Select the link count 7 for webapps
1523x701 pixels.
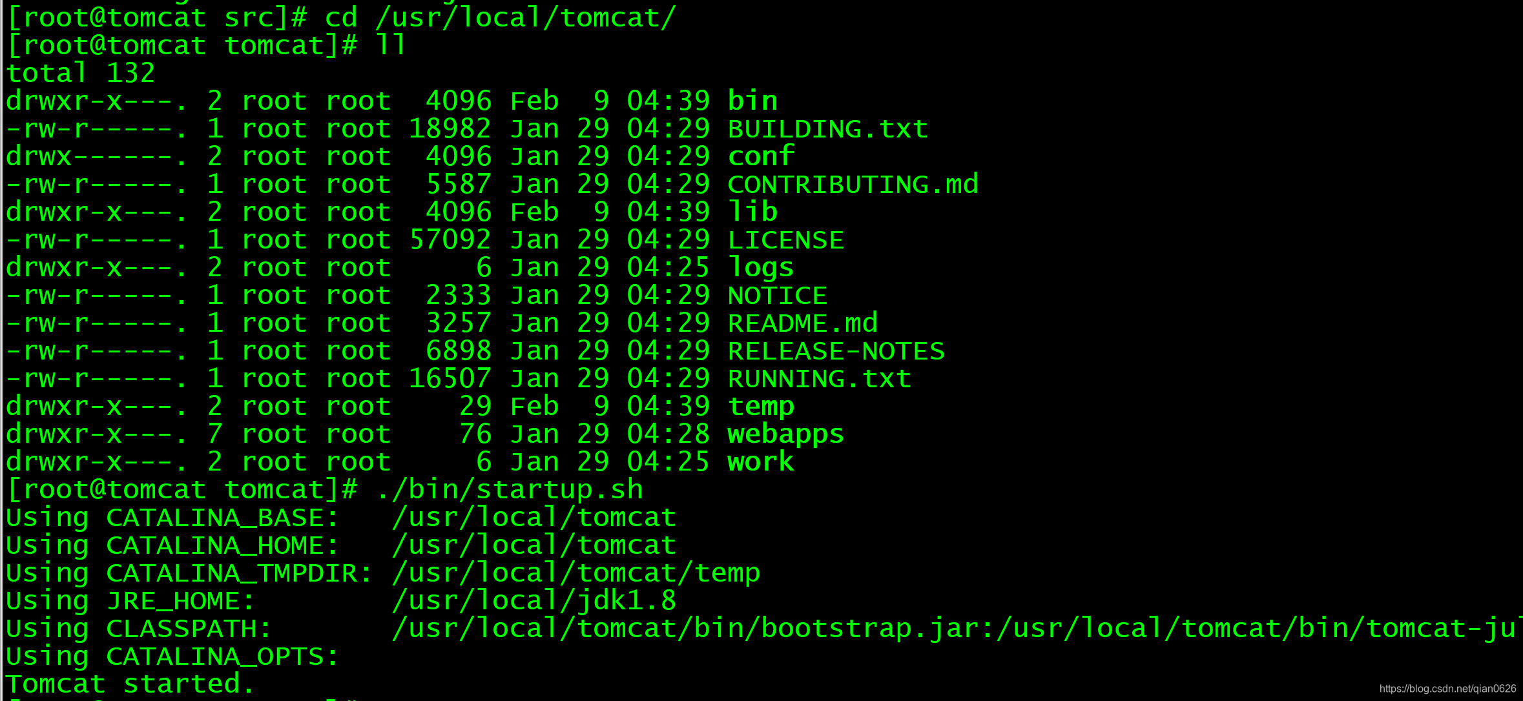coord(215,434)
